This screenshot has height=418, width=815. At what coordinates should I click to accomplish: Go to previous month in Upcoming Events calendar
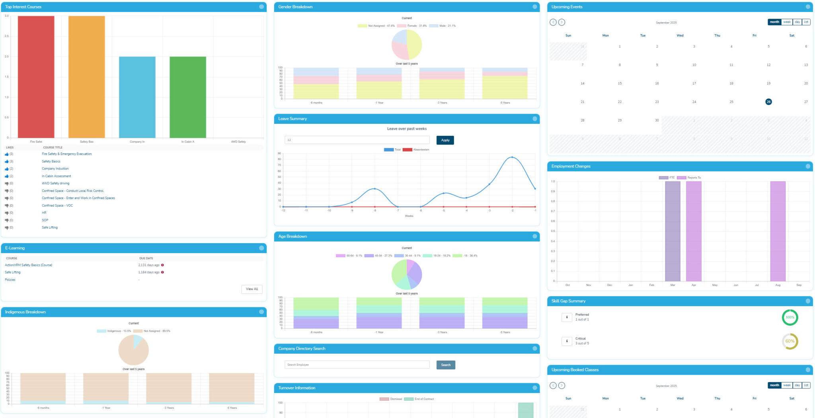[x=553, y=22]
